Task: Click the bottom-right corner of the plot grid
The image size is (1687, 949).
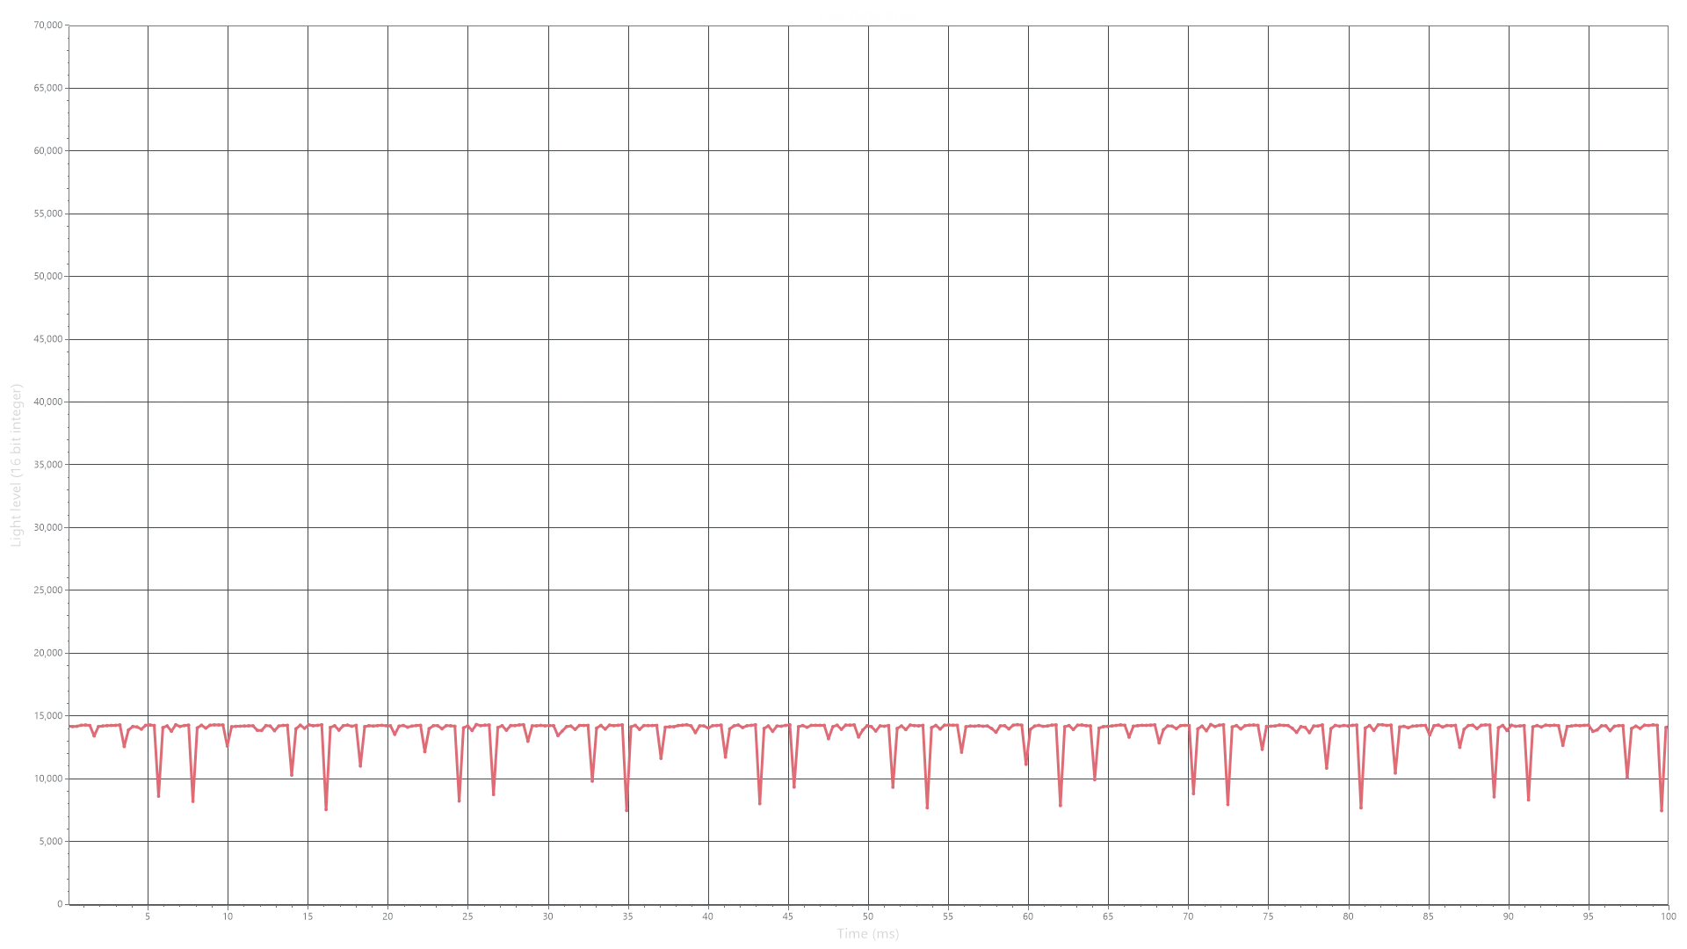Action: (1668, 902)
